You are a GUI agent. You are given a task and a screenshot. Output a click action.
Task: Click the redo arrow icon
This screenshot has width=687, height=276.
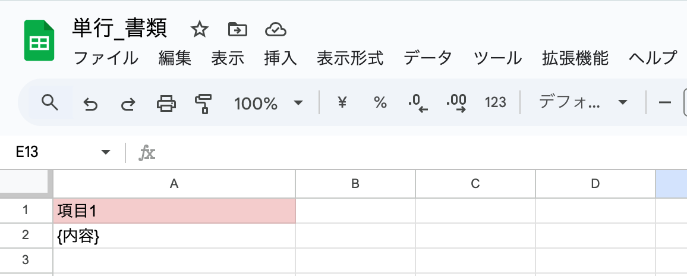coord(128,104)
